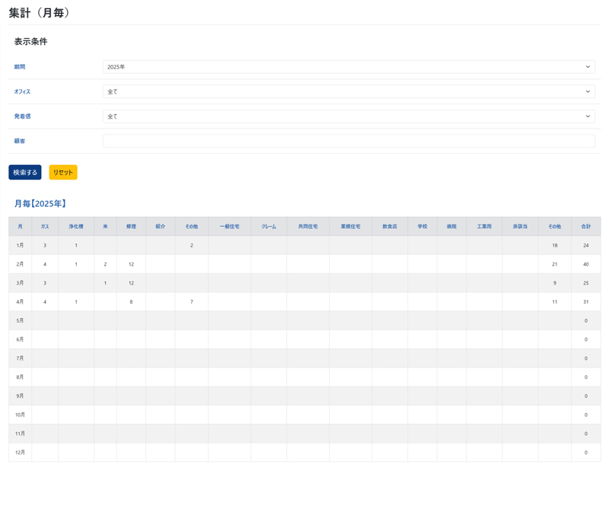The width and height of the screenshot is (609, 506).
Task: Click the 3月 total value 25
Action: click(586, 283)
